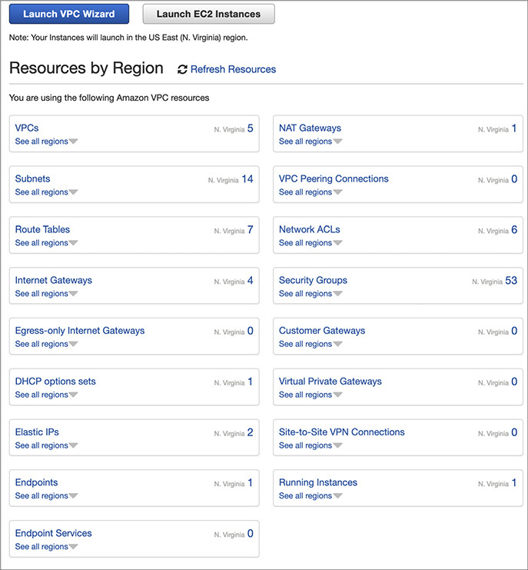528x570 pixels.
Task: Expand See all regions under Elastic IPs
Action: click(46, 445)
